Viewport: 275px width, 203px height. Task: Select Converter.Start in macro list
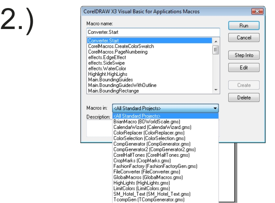tap(150, 41)
